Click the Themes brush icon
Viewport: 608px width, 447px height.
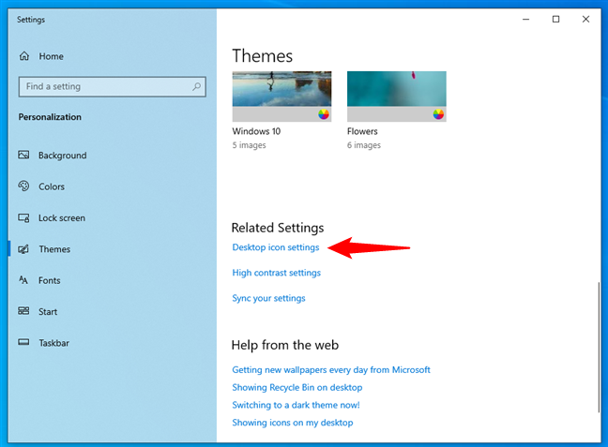coord(23,249)
